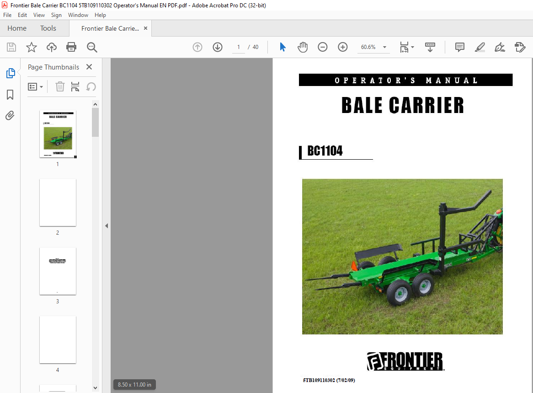Switch to the Tools tab
The height and width of the screenshot is (393, 533).
coord(48,28)
